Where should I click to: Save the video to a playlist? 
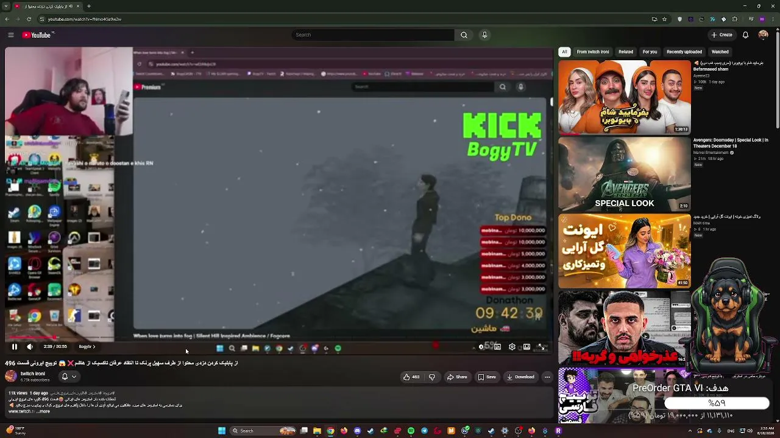[x=487, y=377]
